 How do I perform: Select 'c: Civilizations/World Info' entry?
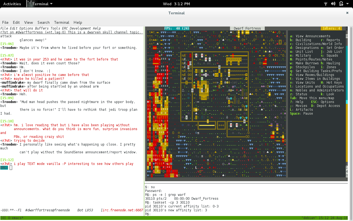coord(316,44)
